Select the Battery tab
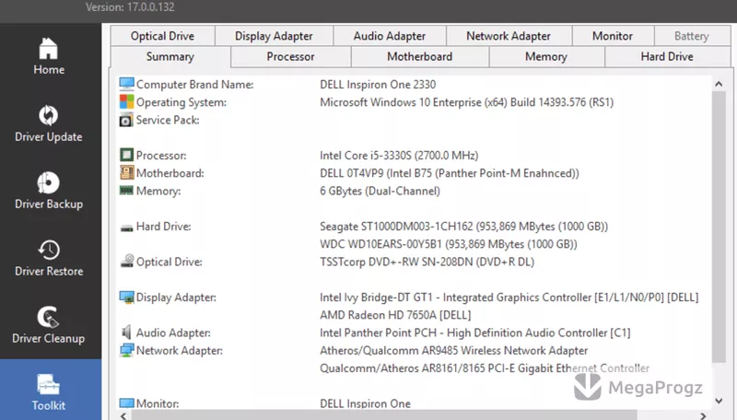The width and height of the screenshot is (737, 420). tap(692, 36)
